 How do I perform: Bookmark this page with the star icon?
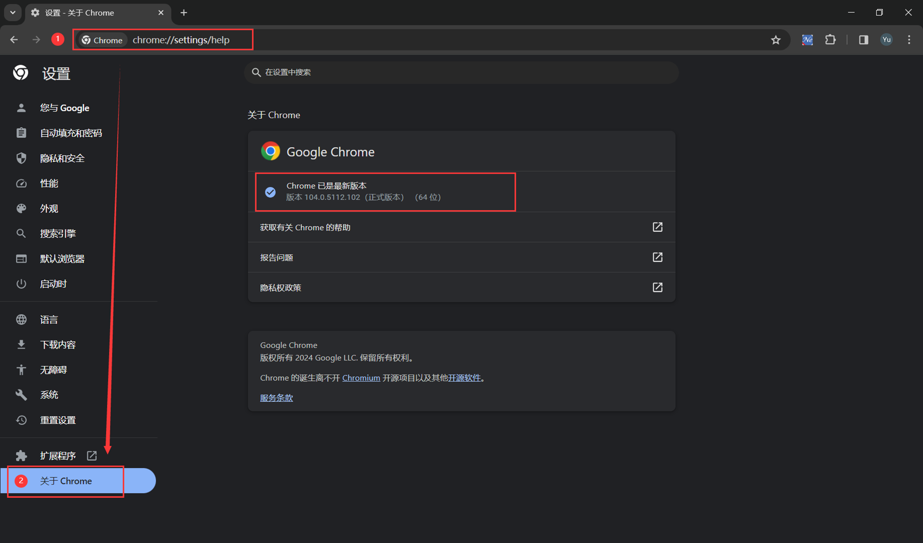(x=775, y=40)
